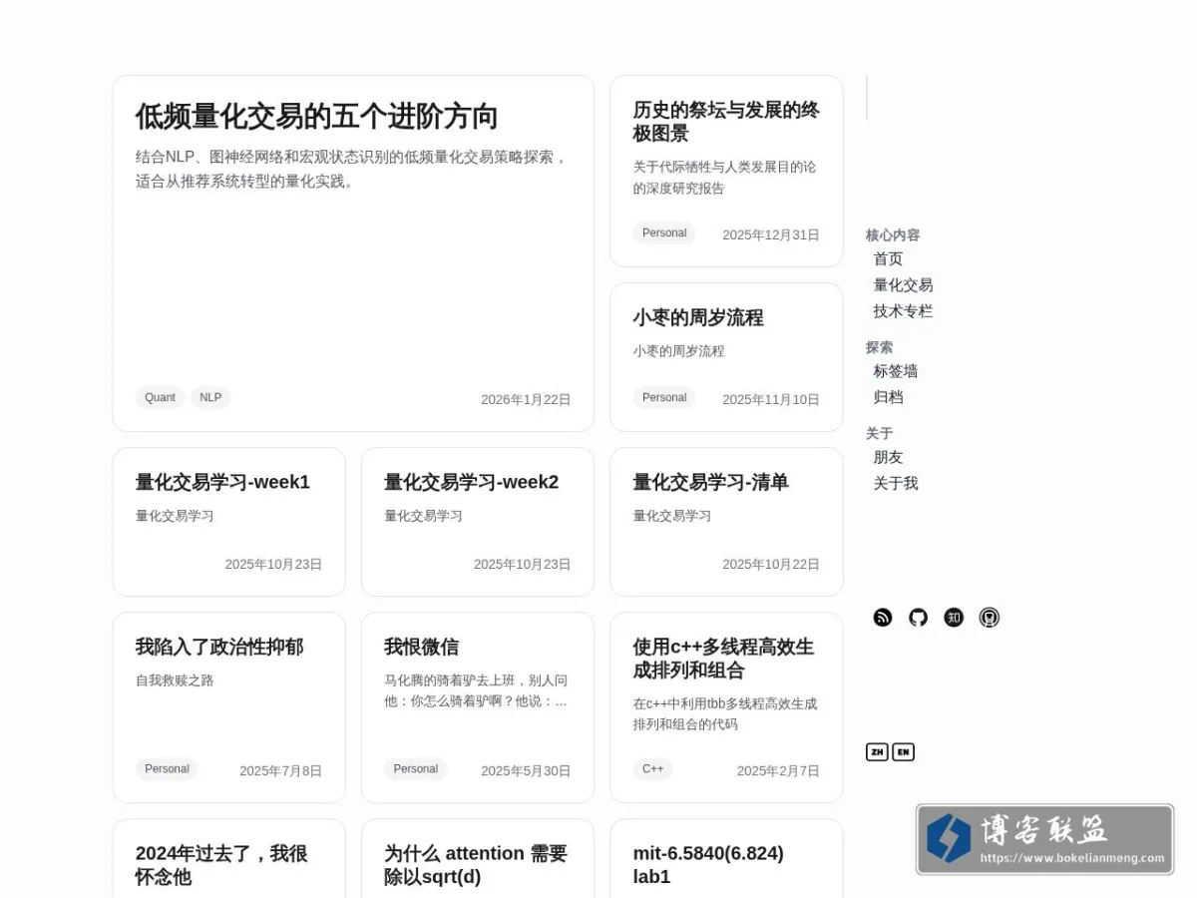Open 技术专栏 sidebar link
Screen dimensions: 1197x898
pos(903,311)
